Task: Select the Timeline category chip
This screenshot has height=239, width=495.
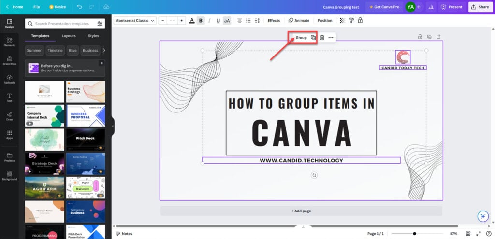Action: coord(55,50)
